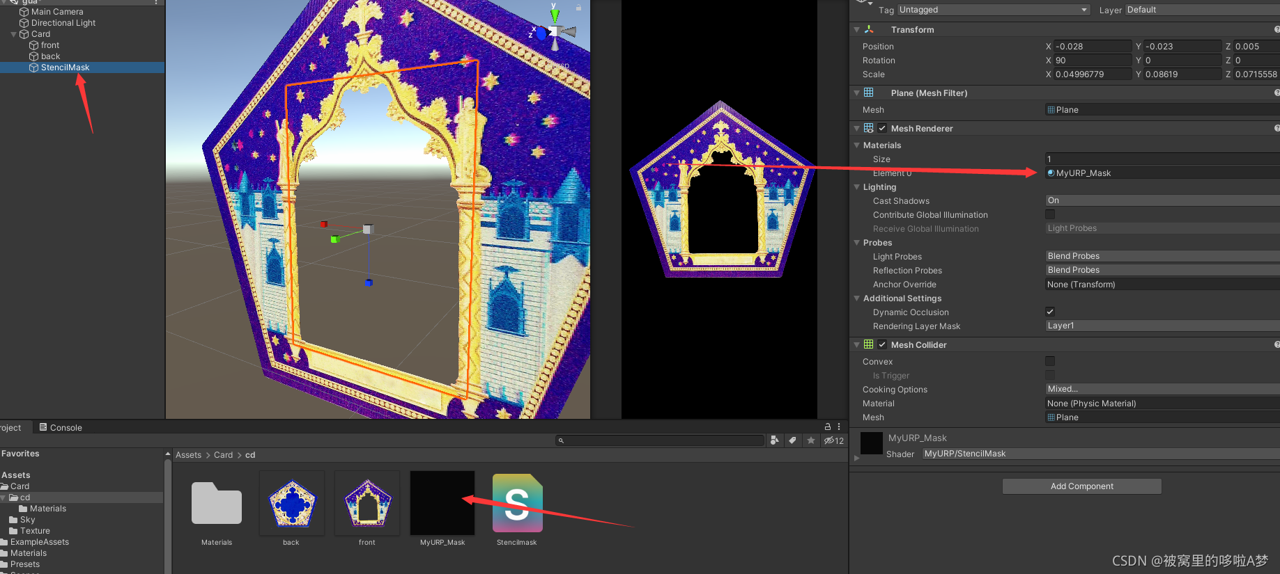The image size is (1280, 574).
Task: Toggle hidden packages visibility icon showing 12
Action: coord(834,440)
